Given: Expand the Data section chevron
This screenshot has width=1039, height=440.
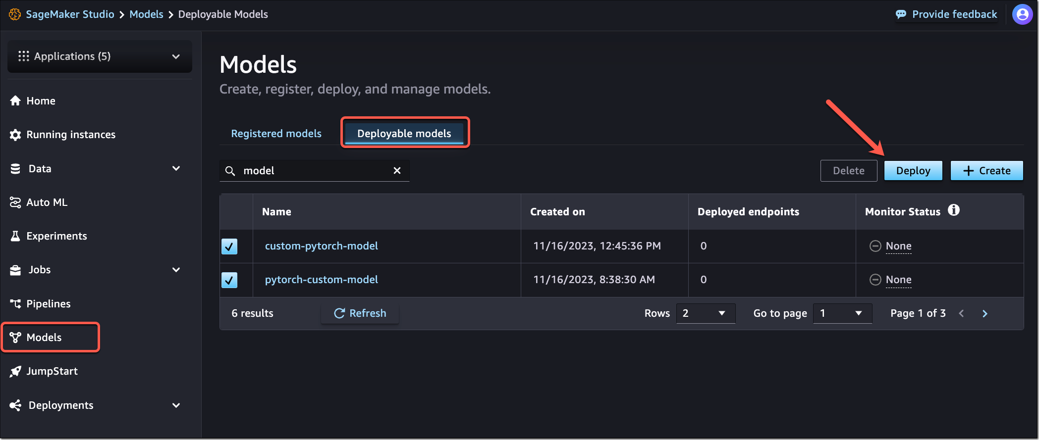Looking at the screenshot, I should tap(176, 169).
